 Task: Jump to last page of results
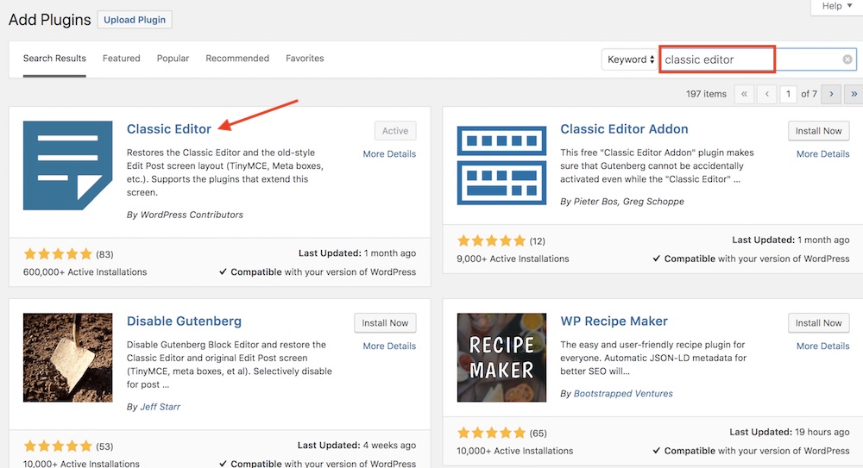(x=854, y=94)
